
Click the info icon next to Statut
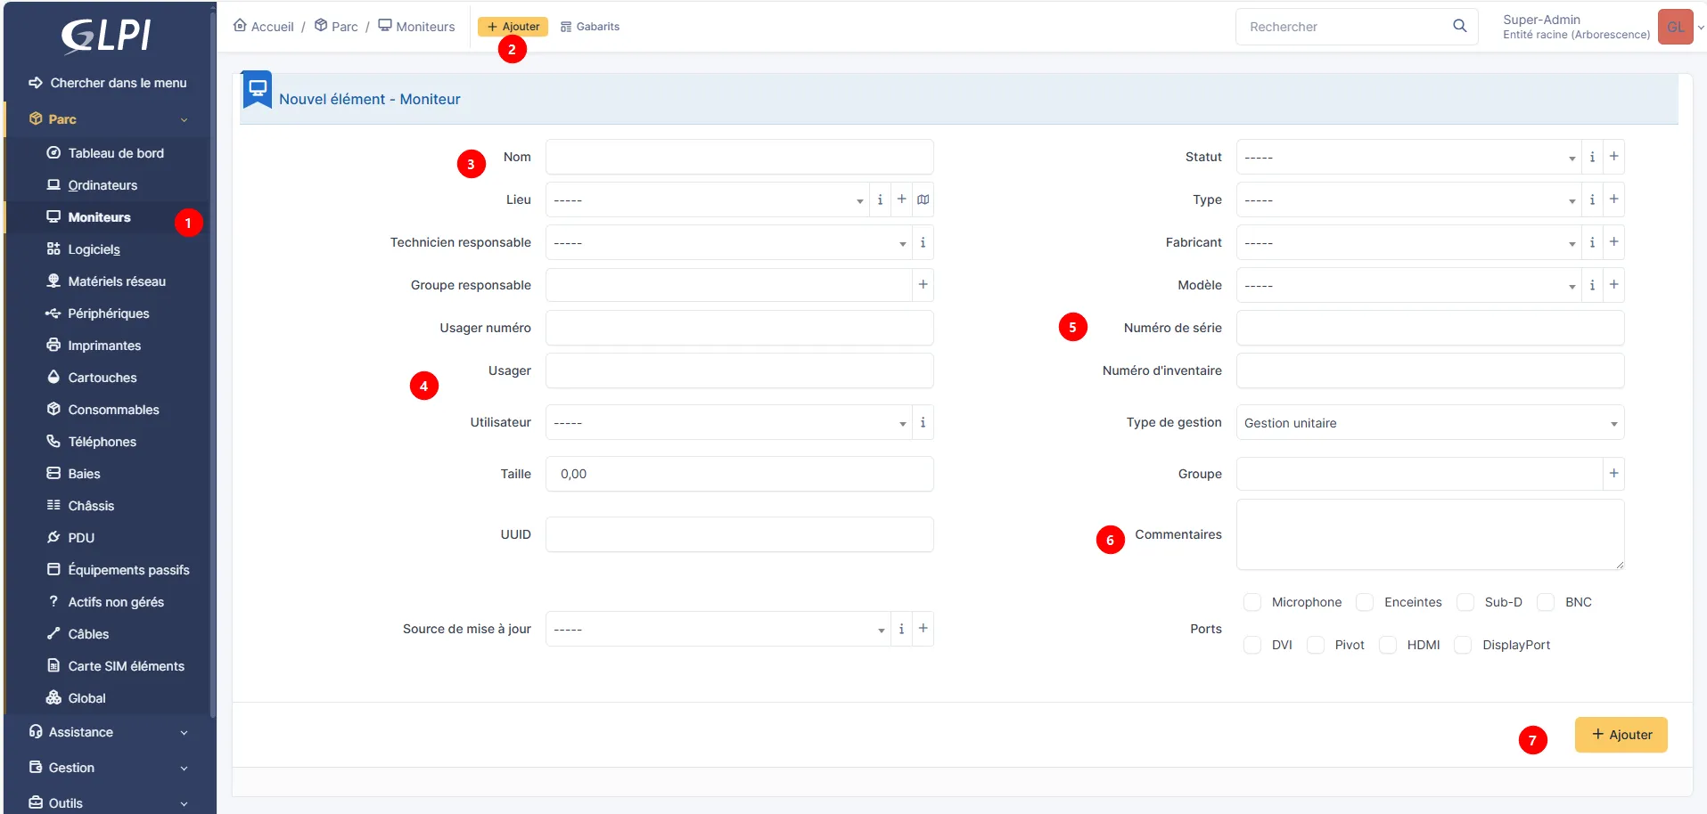[x=1592, y=157]
